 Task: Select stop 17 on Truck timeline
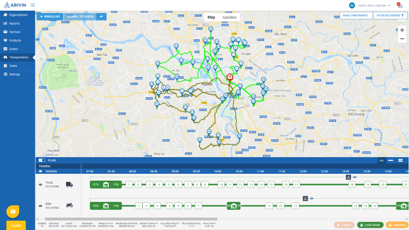coord(297,184)
